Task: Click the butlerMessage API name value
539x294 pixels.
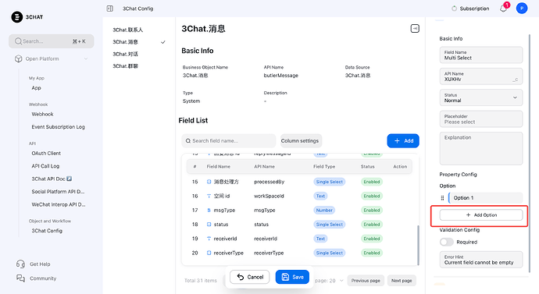Action: point(281,76)
